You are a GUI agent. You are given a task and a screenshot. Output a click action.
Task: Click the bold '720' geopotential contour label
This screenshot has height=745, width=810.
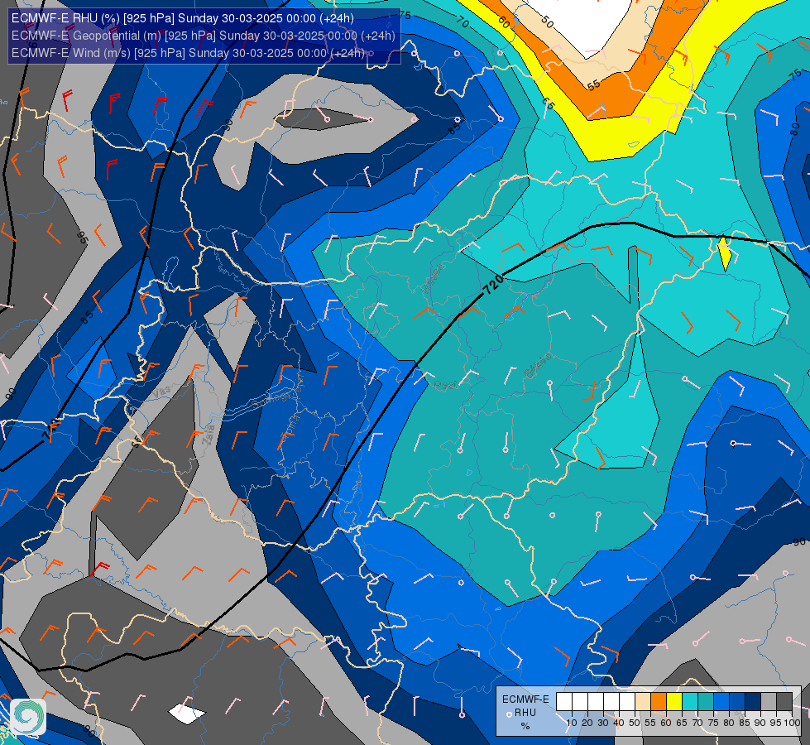pos(493,285)
